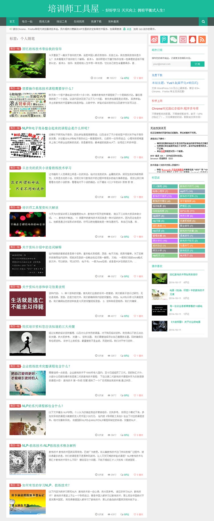Image resolution: width=214 pixels, height=521 pixels.
Task: Open the Weibo social icon
Action: (154, 39)
